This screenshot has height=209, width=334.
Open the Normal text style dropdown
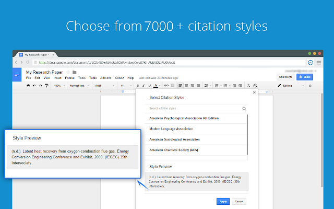pyautogui.click(x=79, y=86)
